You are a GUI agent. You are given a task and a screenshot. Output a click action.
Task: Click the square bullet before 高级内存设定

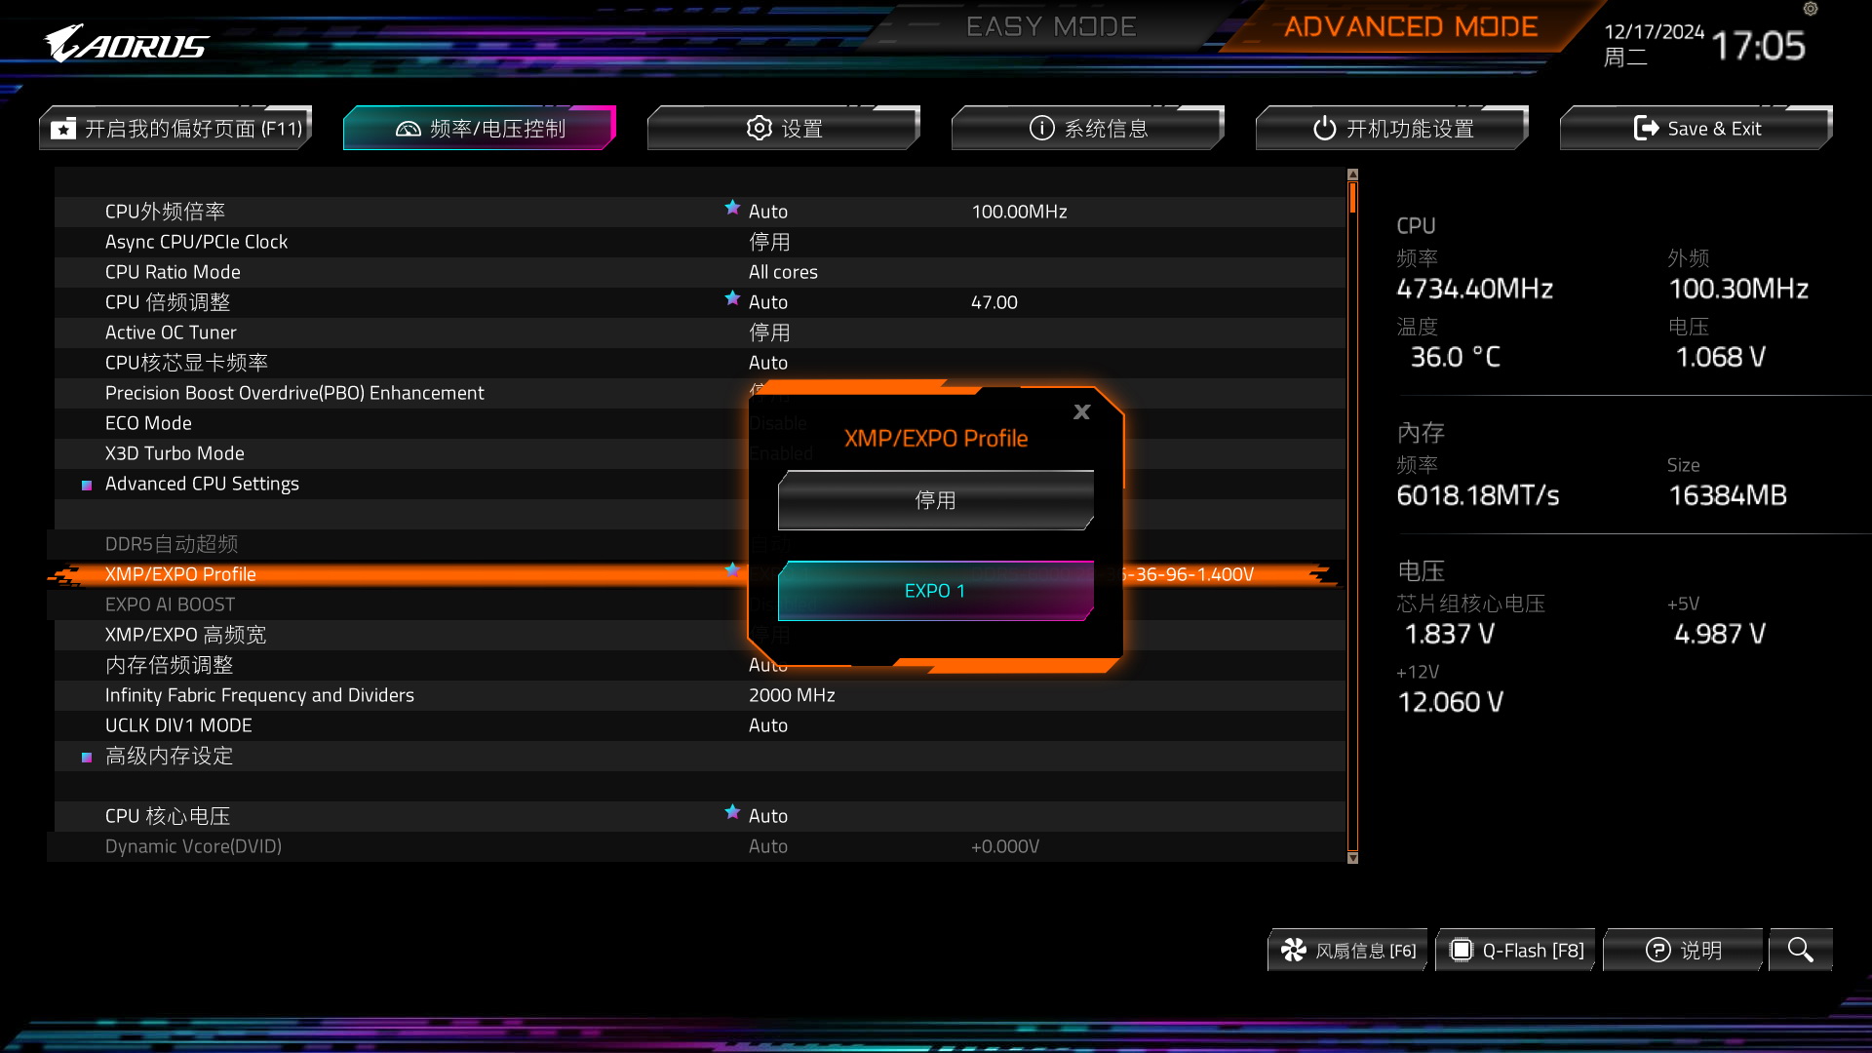point(87,757)
